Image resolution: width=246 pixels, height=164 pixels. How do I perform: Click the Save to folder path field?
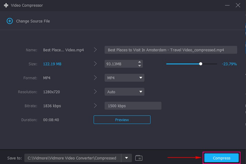point(72,158)
